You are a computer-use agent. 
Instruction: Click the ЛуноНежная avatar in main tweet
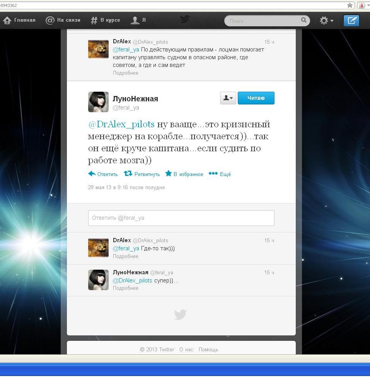pyautogui.click(x=98, y=102)
